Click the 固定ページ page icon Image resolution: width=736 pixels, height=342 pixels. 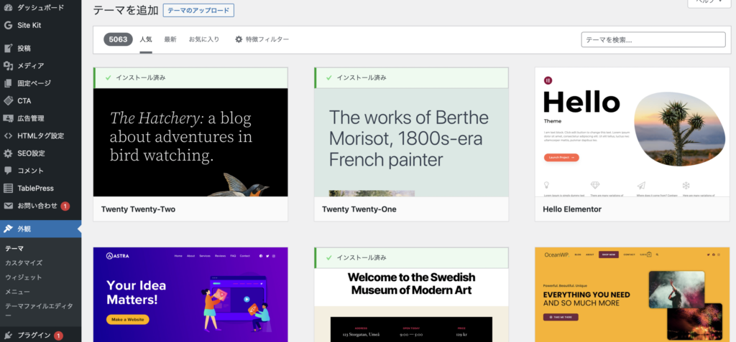click(8, 83)
